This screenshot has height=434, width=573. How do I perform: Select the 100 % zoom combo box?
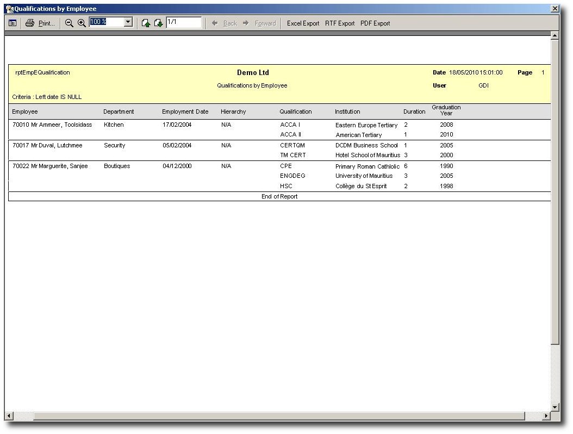[x=111, y=22]
